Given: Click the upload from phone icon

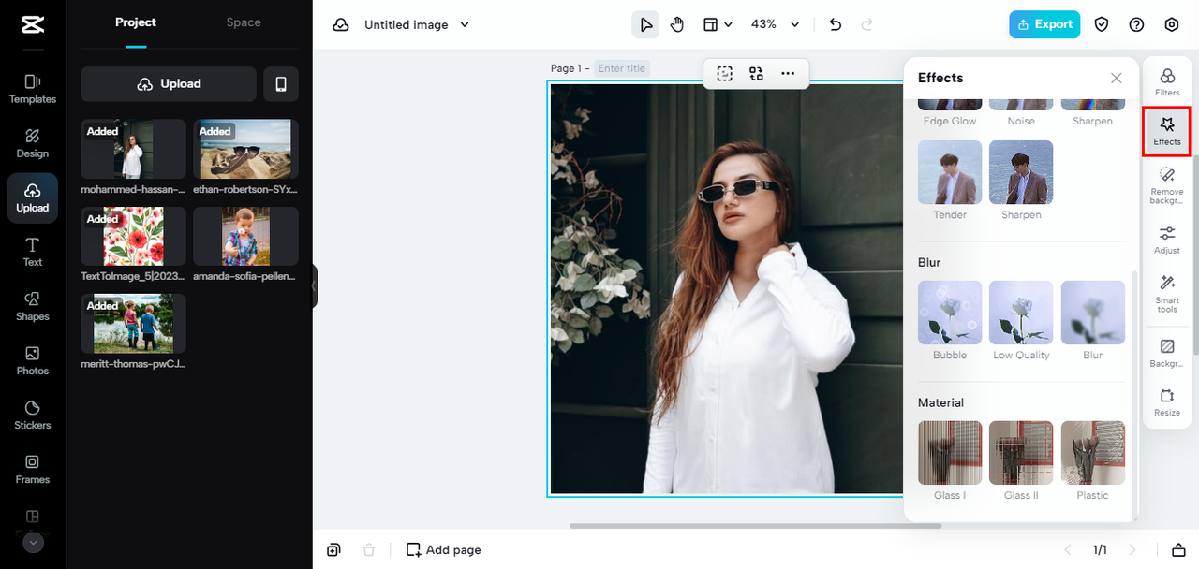Looking at the screenshot, I should [x=281, y=84].
